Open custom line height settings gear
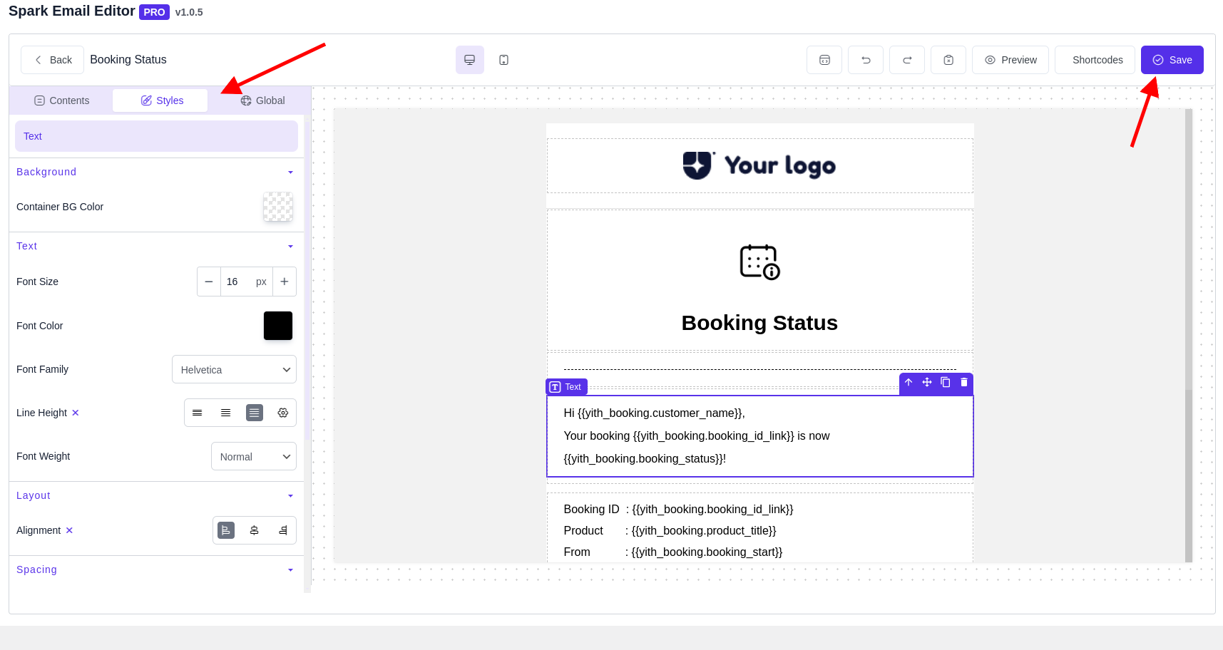 click(282, 413)
